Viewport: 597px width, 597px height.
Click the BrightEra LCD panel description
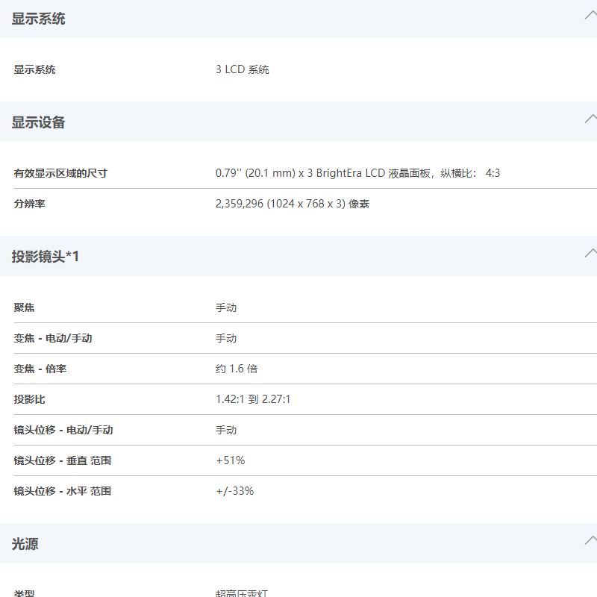(357, 173)
